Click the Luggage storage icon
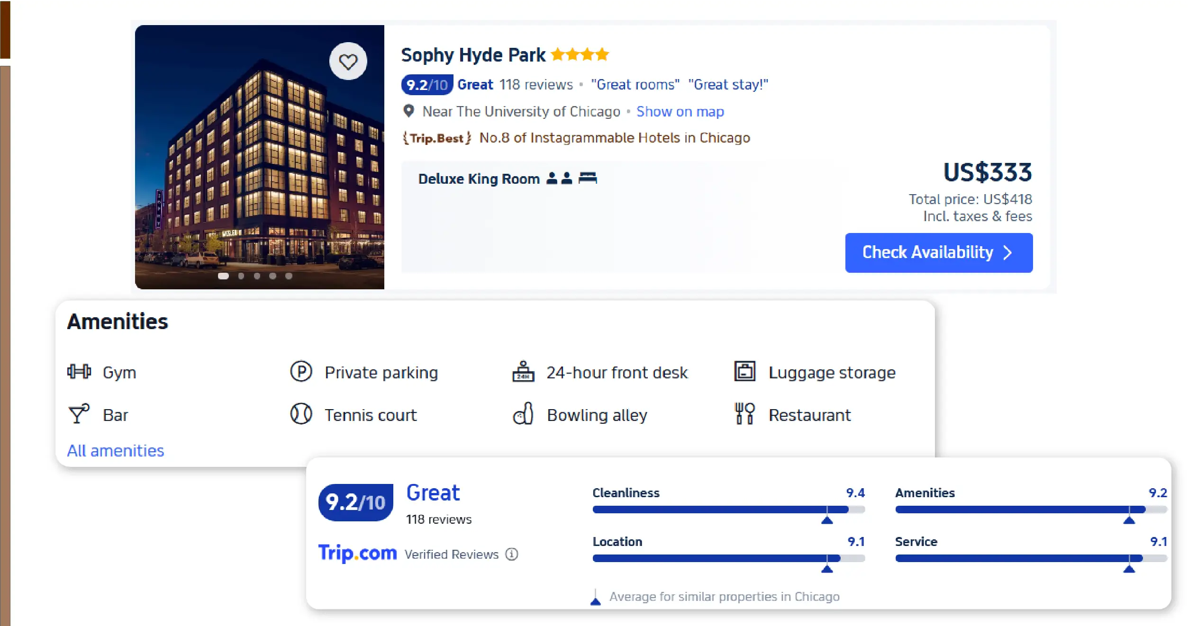Viewport: 1188px width, 626px height. pos(744,372)
